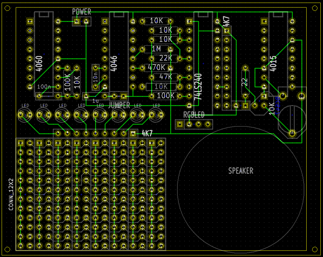The image size is (323, 257).
Task: Select the horizontal 100K resistor below 47K
Action: pos(166,96)
